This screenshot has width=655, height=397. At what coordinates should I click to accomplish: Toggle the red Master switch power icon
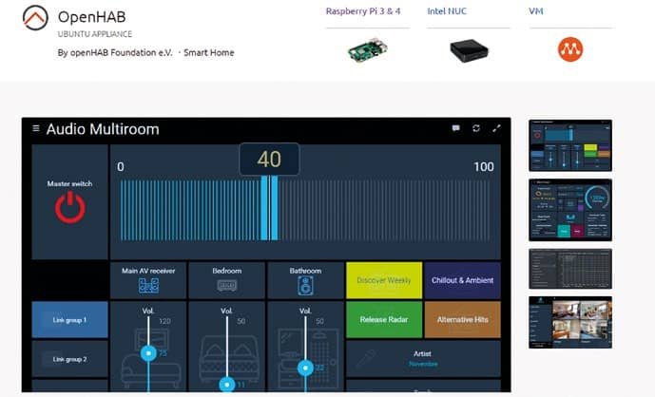coord(70,207)
